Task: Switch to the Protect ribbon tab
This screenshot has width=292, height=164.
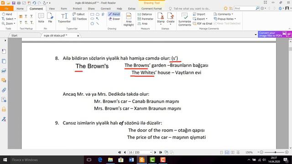Action: [77, 9]
